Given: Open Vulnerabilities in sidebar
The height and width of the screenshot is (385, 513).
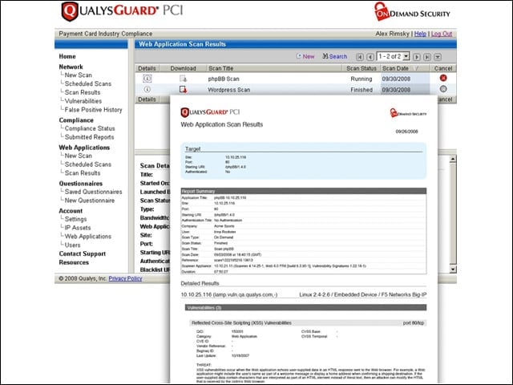Looking at the screenshot, I should click(83, 101).
